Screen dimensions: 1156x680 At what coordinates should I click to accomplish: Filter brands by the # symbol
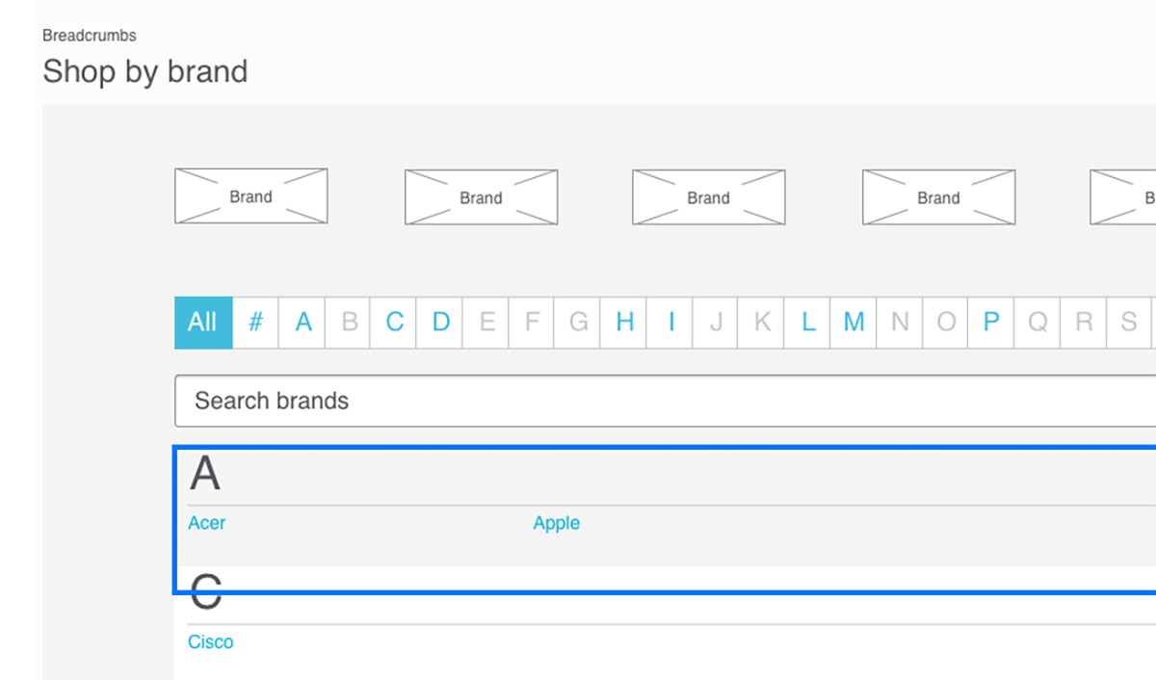pos(255,322)
